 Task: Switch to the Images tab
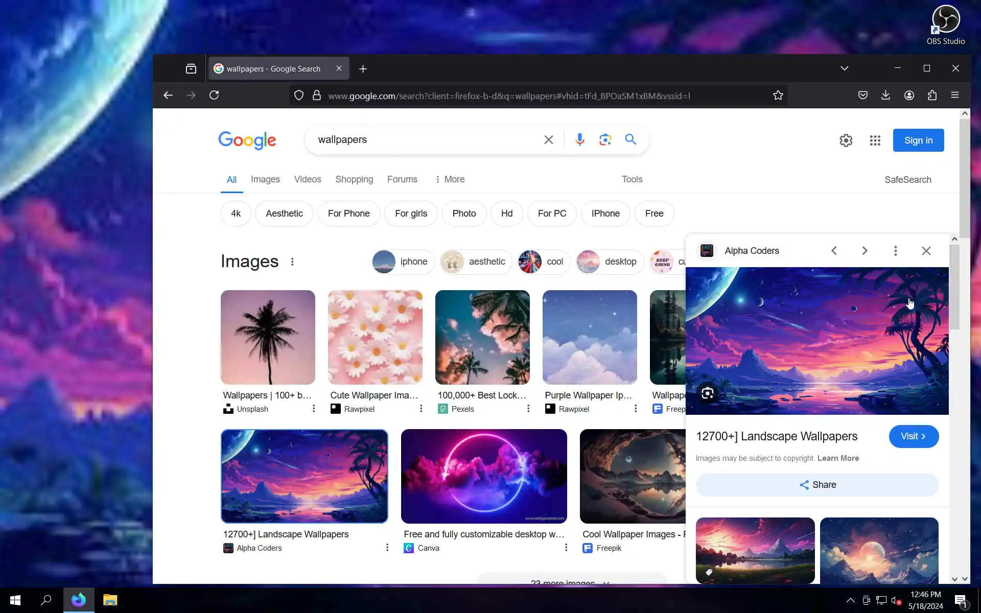[265, 179]
